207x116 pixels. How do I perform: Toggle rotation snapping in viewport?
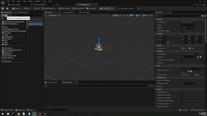137,15
